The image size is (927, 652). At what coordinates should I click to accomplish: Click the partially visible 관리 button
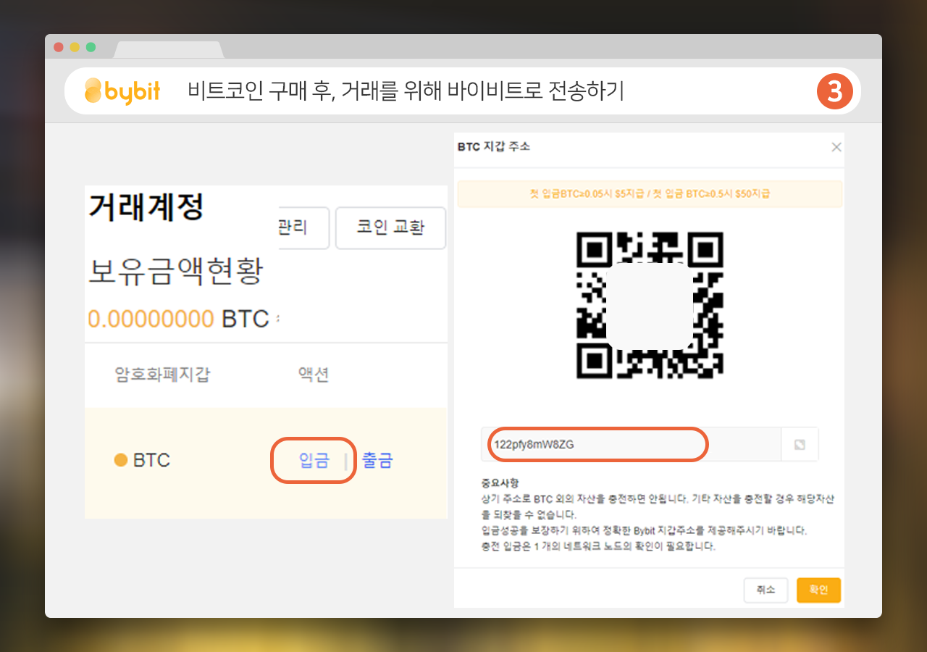(304, 227)
